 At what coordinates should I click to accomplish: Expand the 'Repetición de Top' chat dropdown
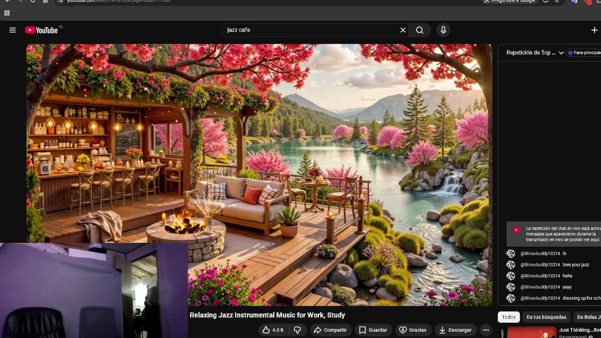(535, 53)
